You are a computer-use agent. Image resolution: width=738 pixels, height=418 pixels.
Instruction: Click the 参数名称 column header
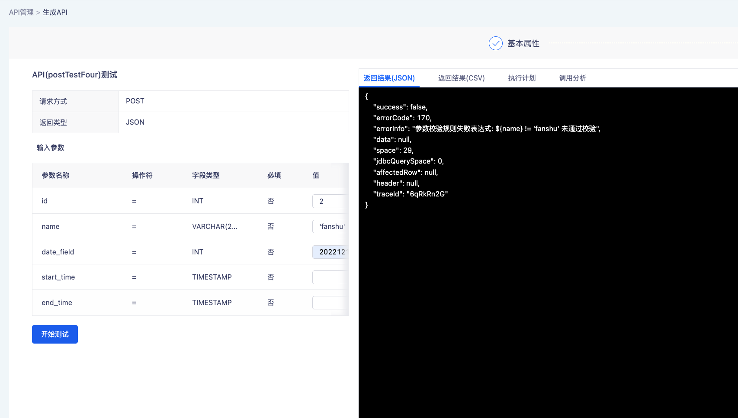point(55,175)
